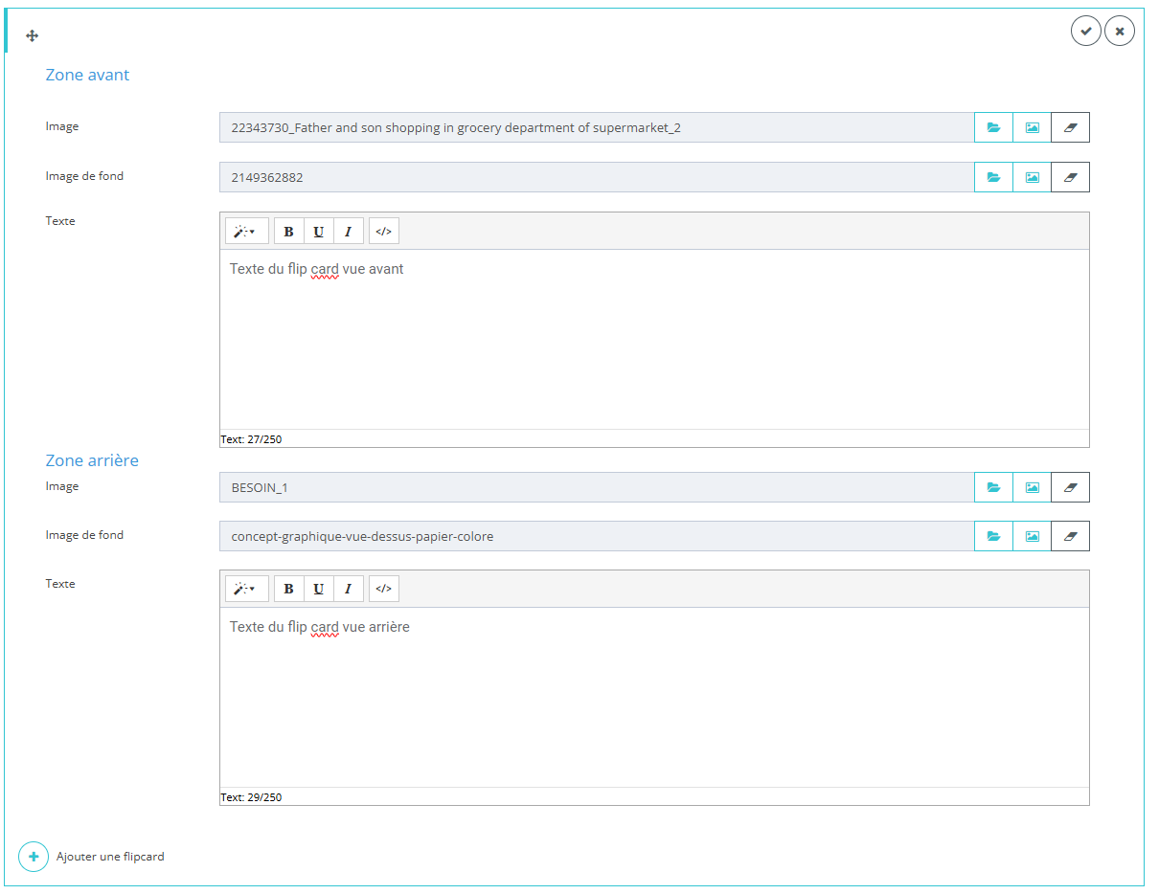Viewport: 1159px width, 894px height.
Task: Toggle bold in Zone avant text editor
Action: pos(288,232)
